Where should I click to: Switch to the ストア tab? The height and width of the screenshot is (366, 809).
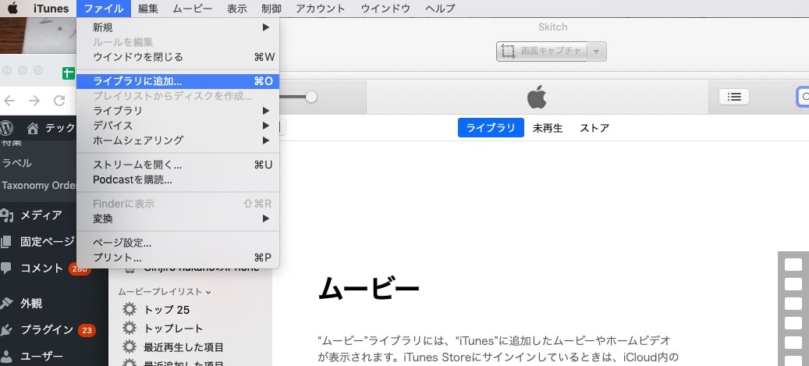(x=594, y=128)
